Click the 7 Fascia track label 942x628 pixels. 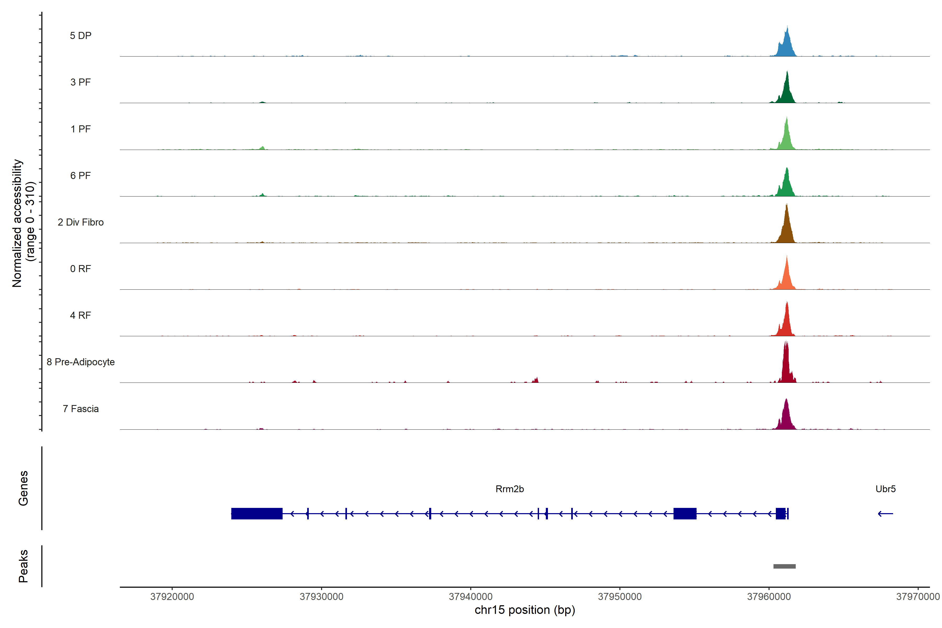pos(81,408)
